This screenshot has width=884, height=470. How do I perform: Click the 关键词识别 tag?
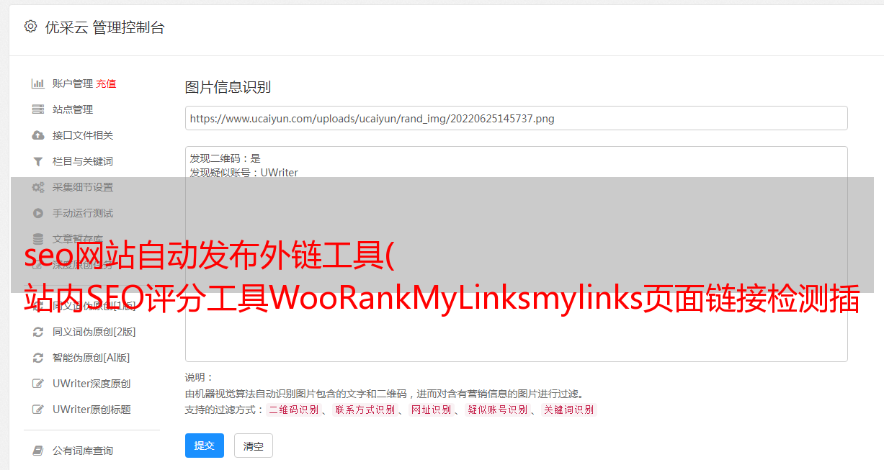pos(569,410)
